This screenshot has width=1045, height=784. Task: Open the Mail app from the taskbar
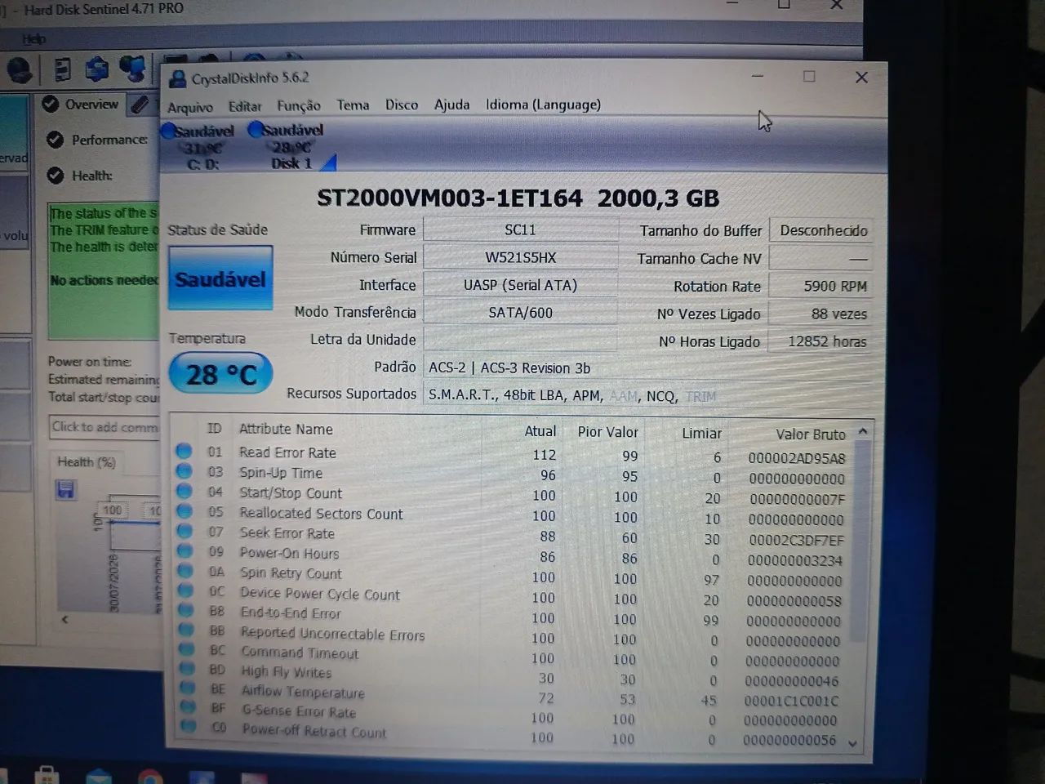[100, 776]
